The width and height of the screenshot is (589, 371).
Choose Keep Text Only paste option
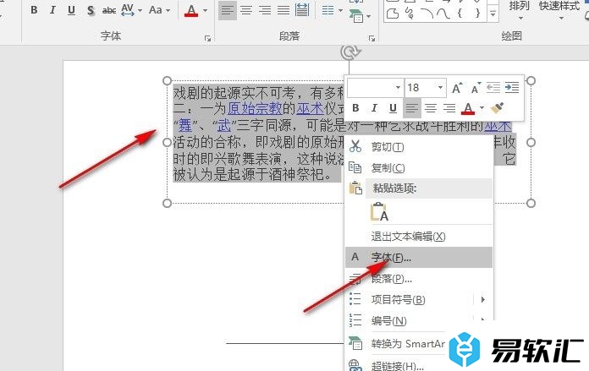pos(379,212)
